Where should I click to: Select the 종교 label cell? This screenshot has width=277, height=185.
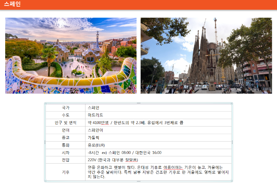point(65,138)
